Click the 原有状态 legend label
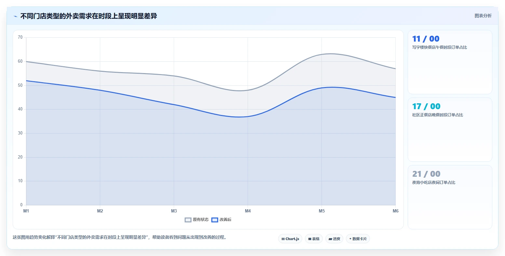 point(201,220)
